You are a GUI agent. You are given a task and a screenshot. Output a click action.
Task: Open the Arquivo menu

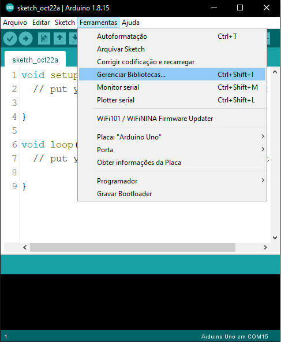[15, 23]
